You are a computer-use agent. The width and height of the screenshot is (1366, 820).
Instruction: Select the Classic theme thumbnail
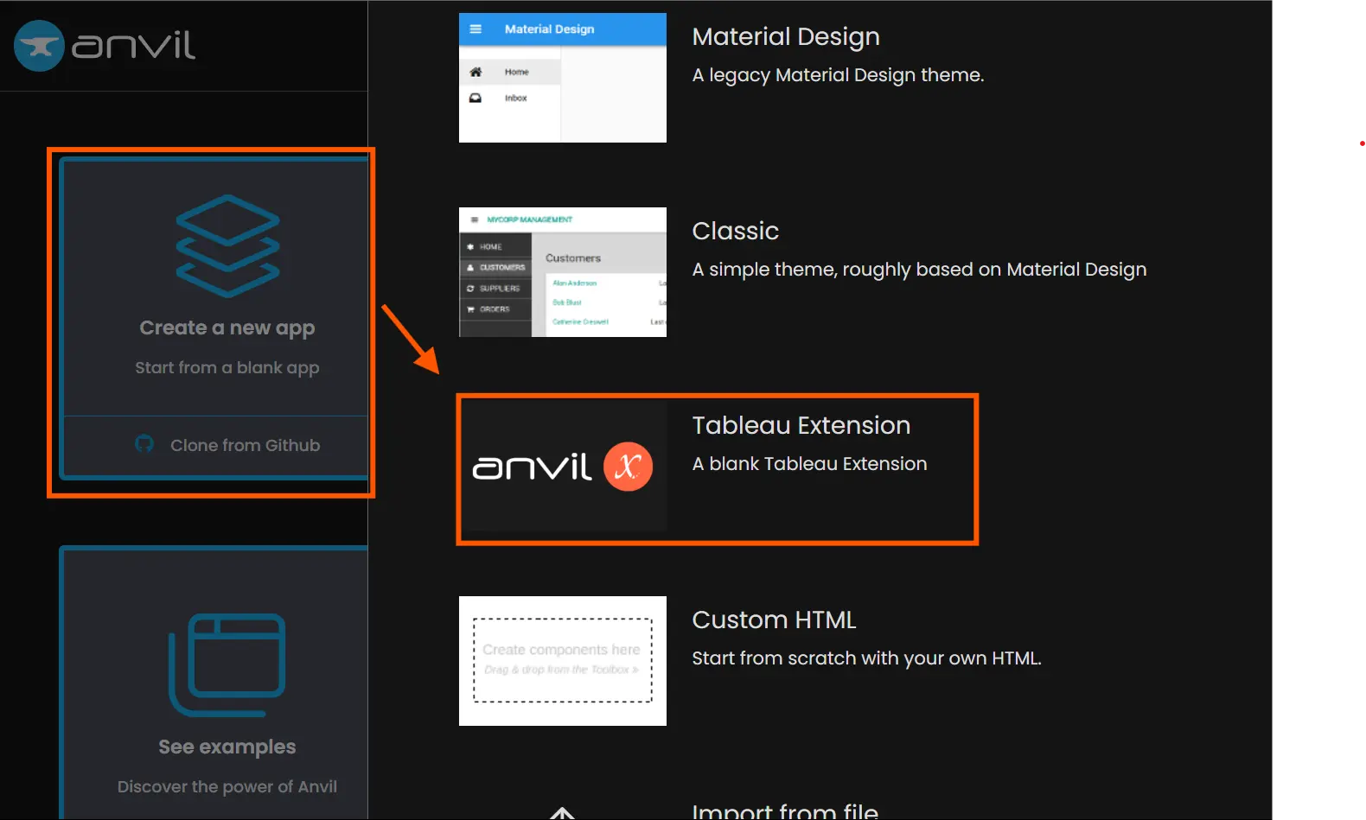coord(563,272)
